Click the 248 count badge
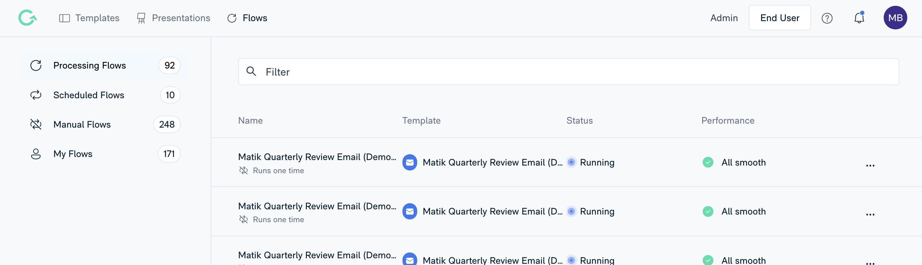922x265 pixels. pos(167,124)
